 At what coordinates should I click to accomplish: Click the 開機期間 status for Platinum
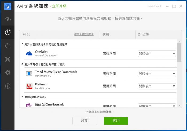pyautogui.click(x=109, y=86)
